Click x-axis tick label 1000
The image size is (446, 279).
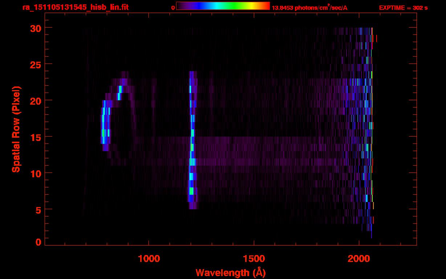[x=149, y=258]
